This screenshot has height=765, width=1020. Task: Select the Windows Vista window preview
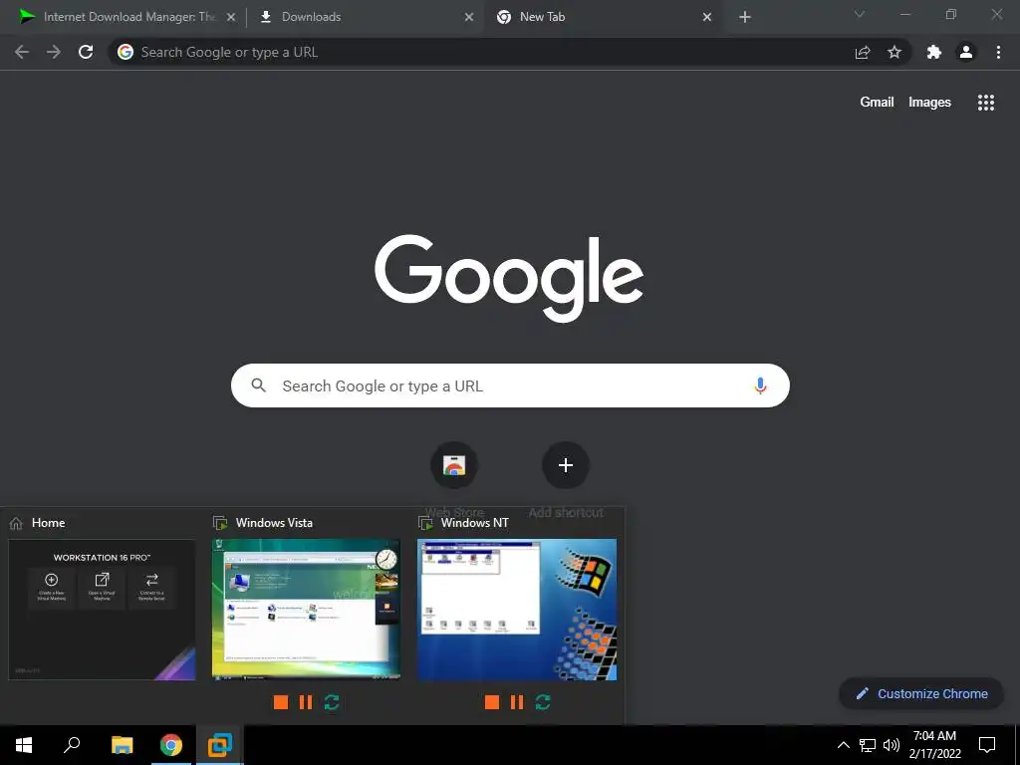click(307, 610)
